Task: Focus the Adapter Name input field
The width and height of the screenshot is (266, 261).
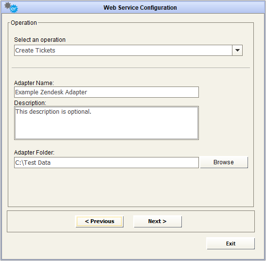Action: click(106, 92)
